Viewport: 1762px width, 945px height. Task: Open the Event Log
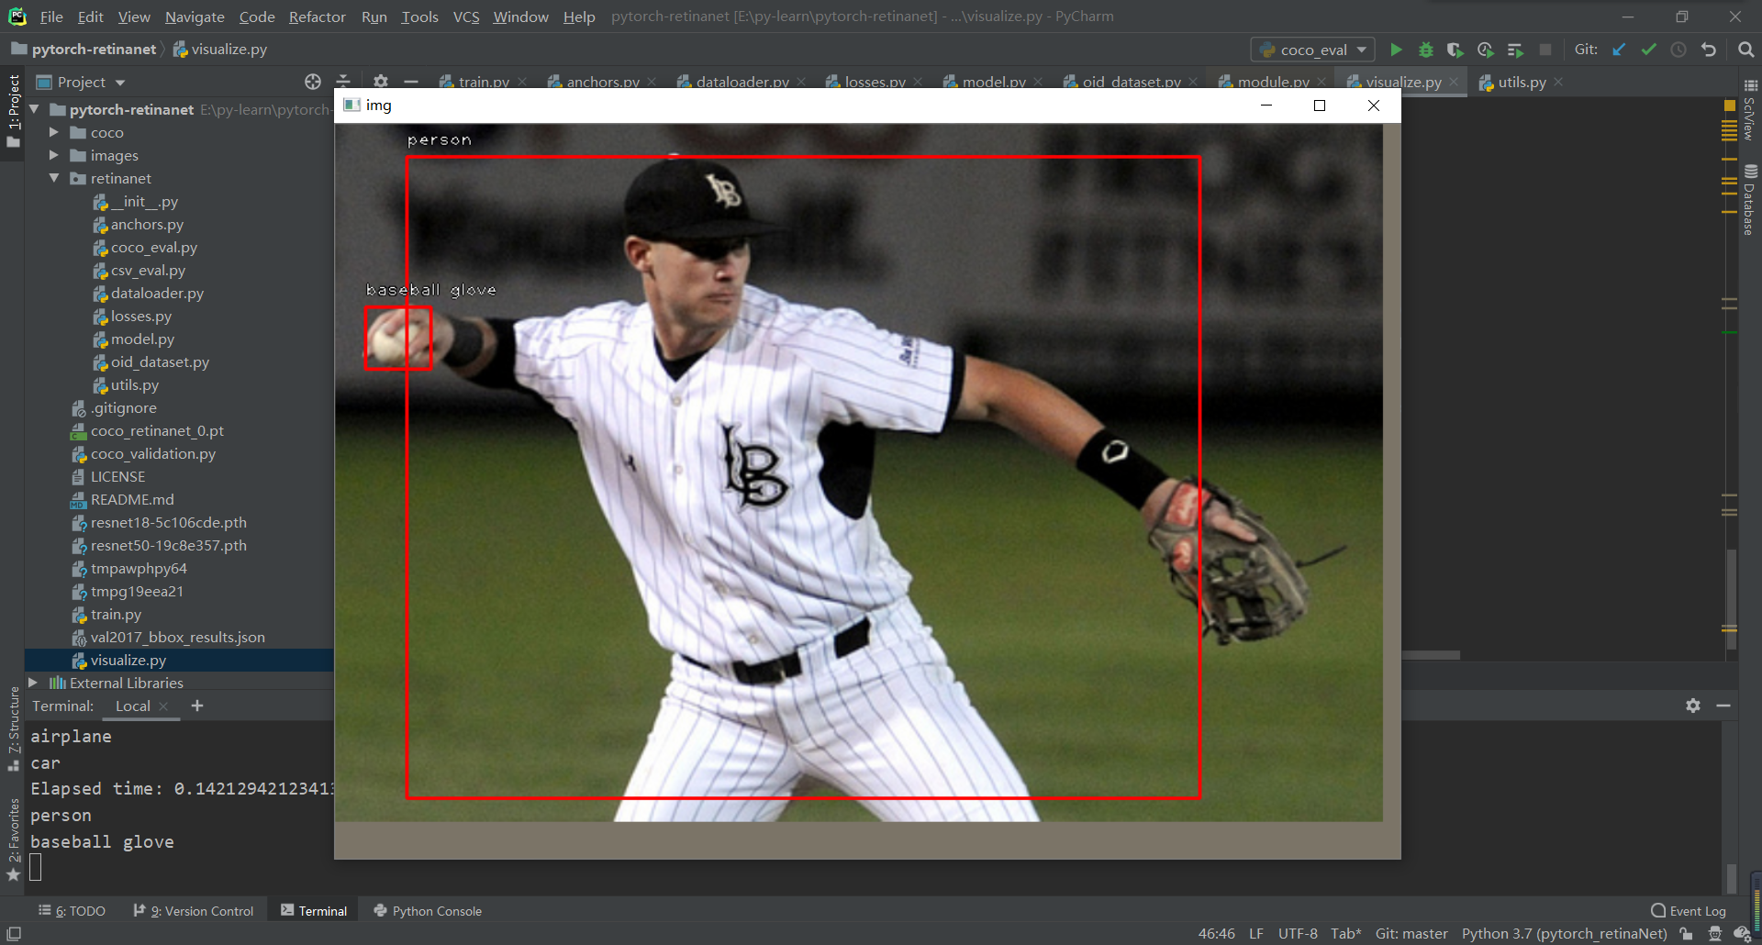[1689, 911]
